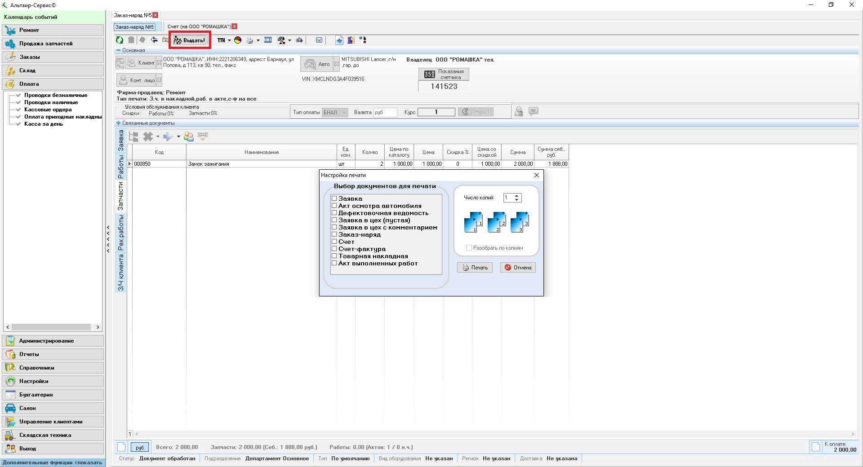Click the waveform document toolbar icon

coord(339,40)
